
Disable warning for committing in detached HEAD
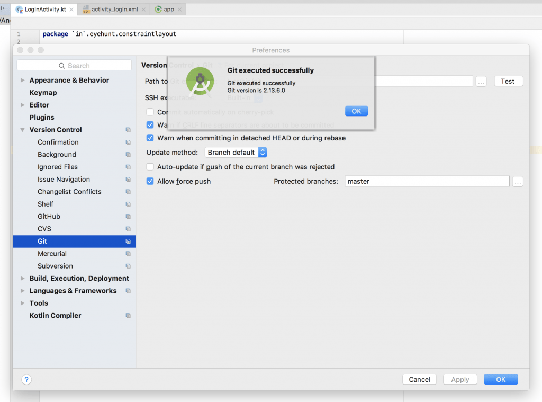coord(150,137)
